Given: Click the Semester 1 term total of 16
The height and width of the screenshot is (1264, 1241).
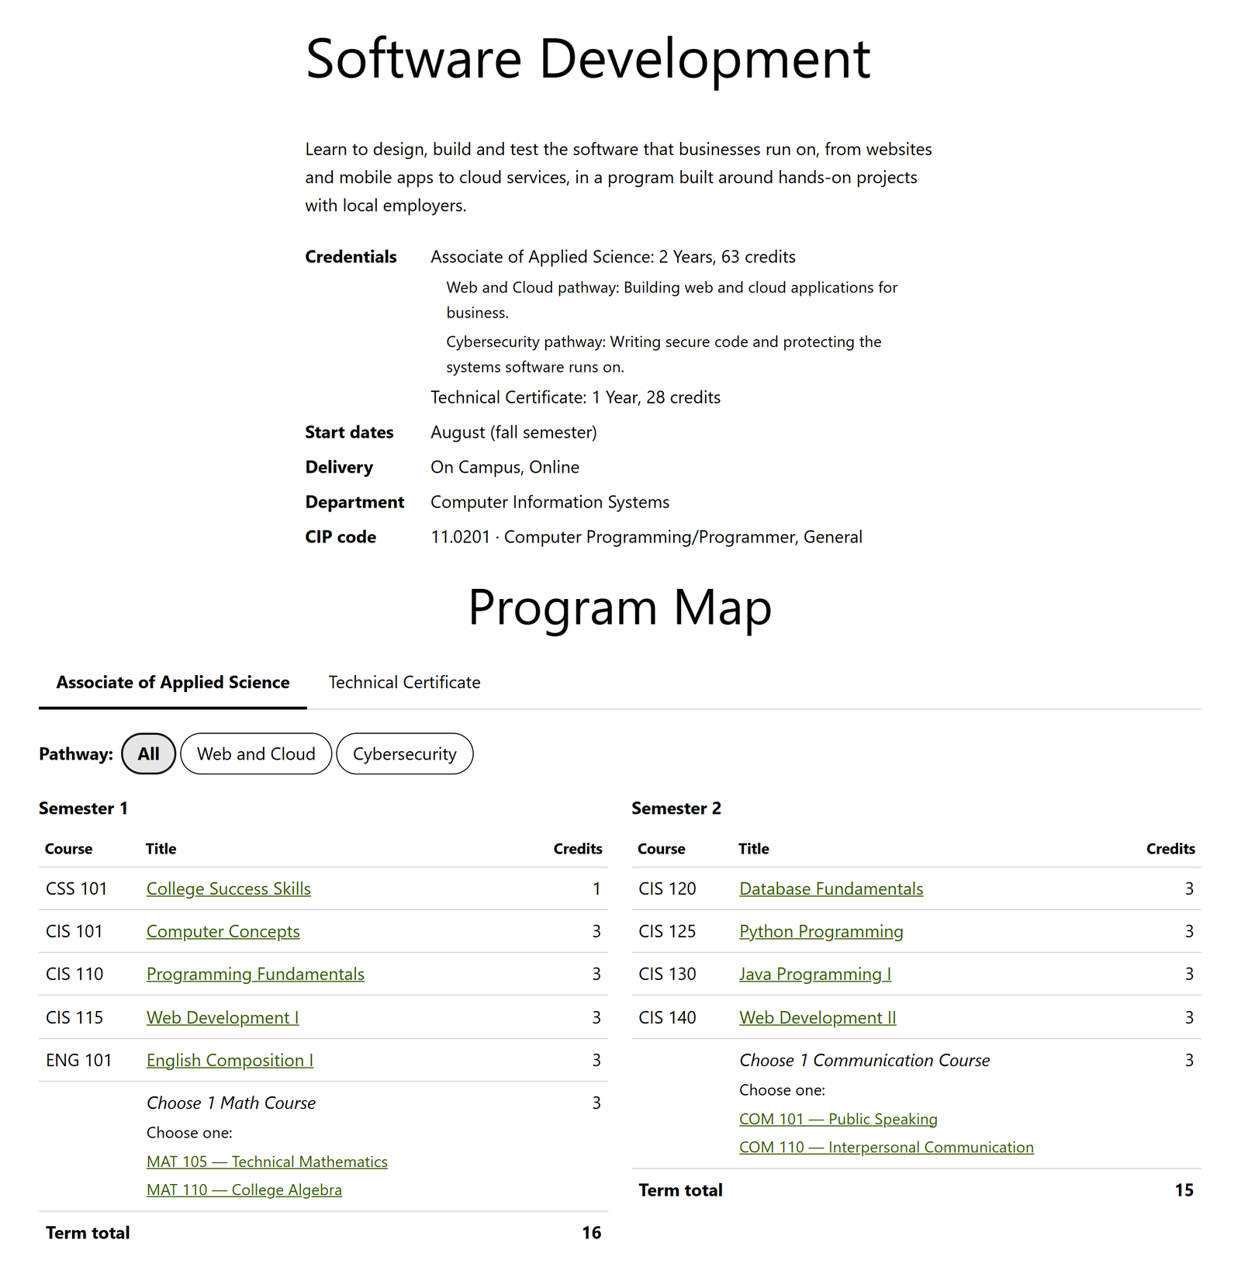Looking at the screenshot, I should tap(592, 1233).
